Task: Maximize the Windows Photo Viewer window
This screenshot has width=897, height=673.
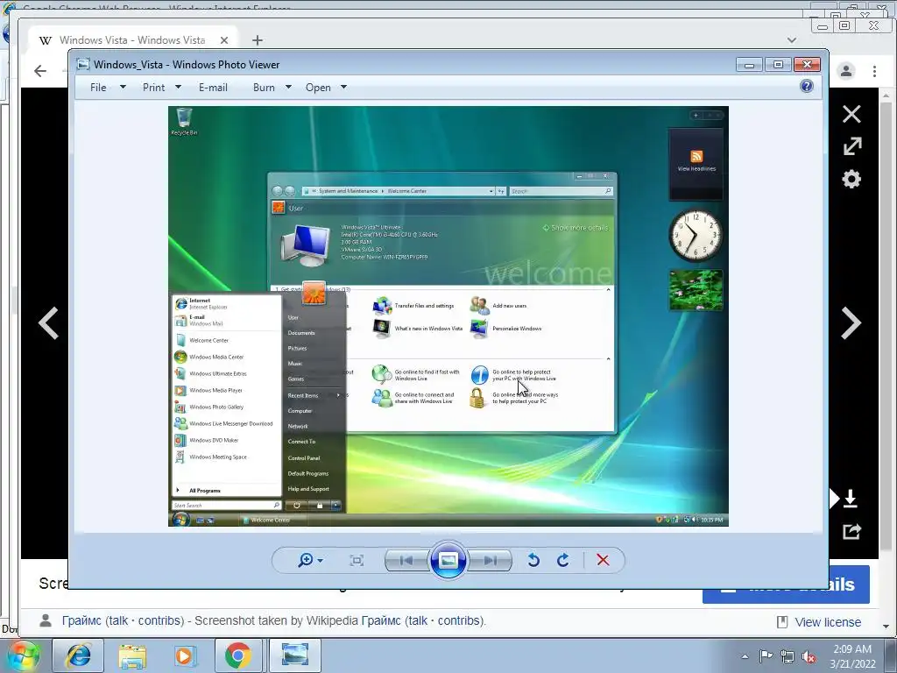Action: click(778, 65)
